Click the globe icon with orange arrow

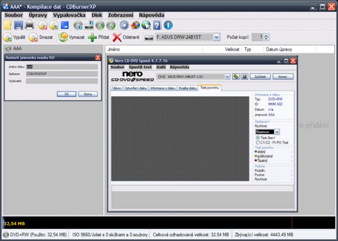tap(135, 25)
